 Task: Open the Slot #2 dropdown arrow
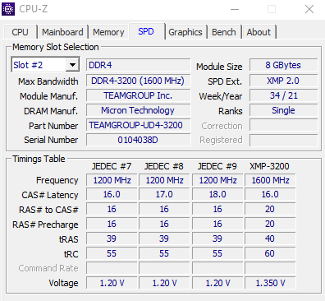[x=72, y=65]
